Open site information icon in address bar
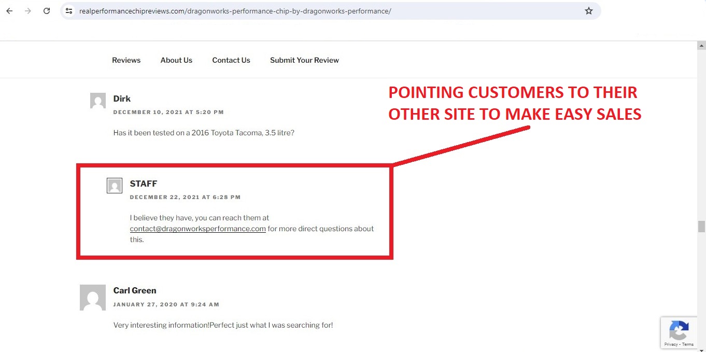 coord(69,11)
